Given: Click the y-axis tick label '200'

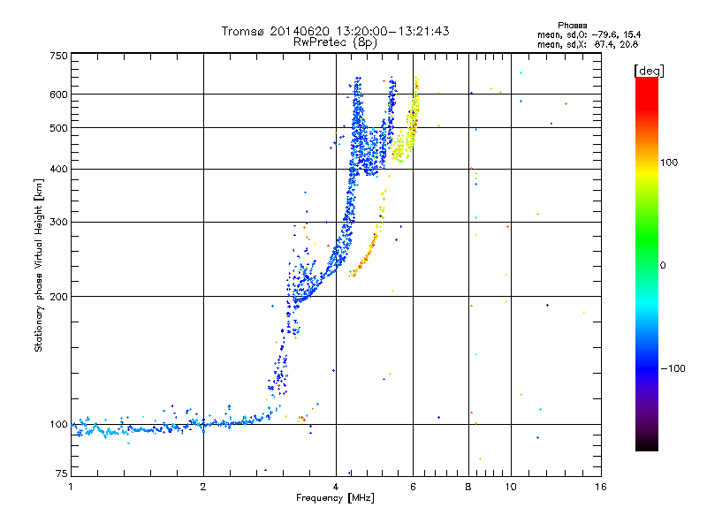Looking at the screenshot, I should click(x=58, y=297).
